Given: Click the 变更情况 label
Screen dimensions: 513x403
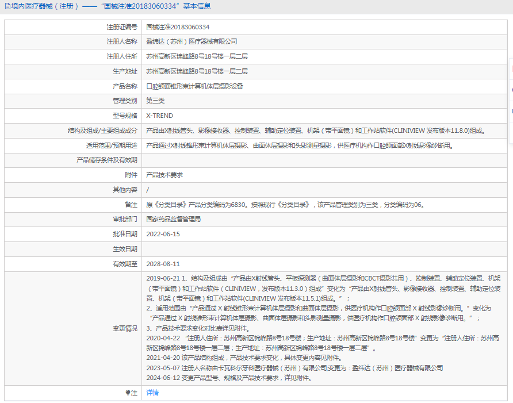Looking at the screenshot, I should 125,328.
